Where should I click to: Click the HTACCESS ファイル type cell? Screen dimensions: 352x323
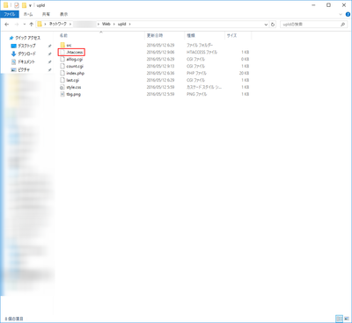(202, 52)
